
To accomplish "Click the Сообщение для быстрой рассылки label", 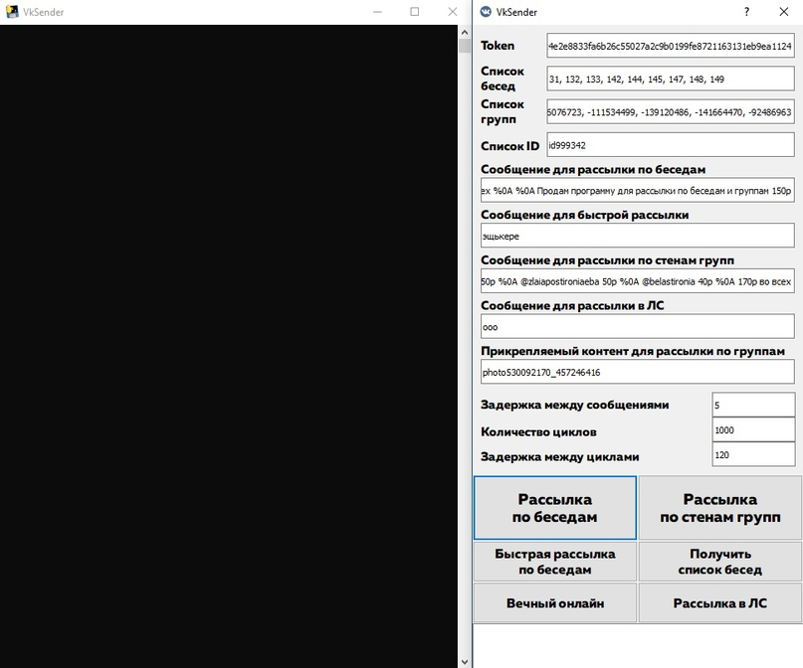I will [x=584, y=215].
